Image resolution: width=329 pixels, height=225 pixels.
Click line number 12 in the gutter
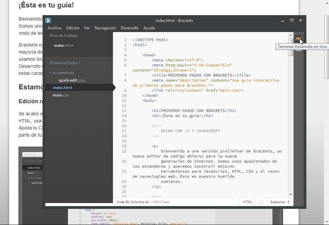coord(124,106)
